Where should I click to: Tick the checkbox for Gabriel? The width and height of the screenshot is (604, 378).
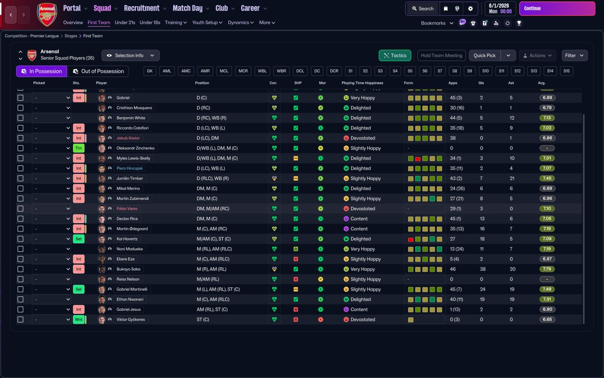pos(20,98)
